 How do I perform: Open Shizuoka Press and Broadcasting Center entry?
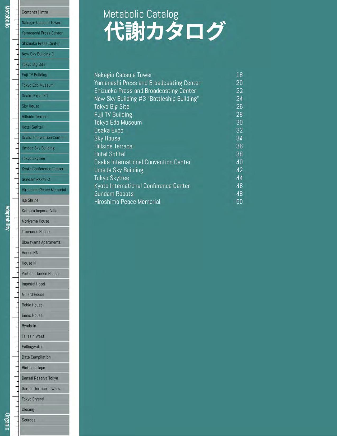pyautogui.click(x=168, y=91)
